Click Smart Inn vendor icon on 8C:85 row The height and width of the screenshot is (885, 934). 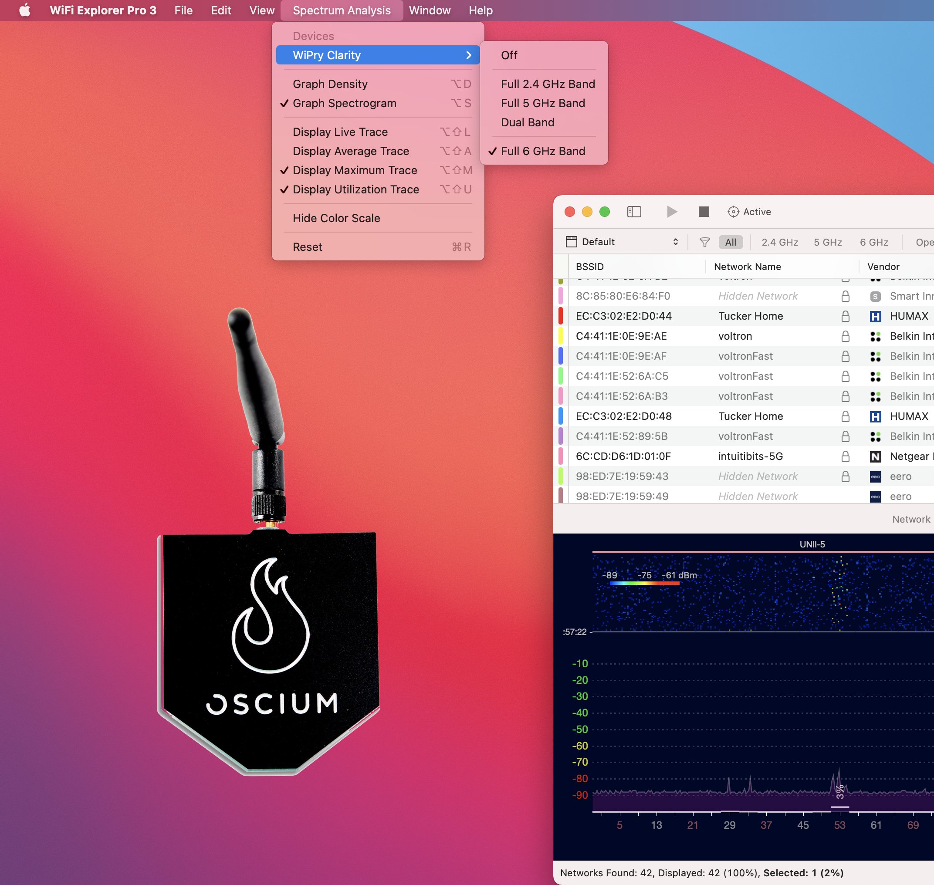876,297
